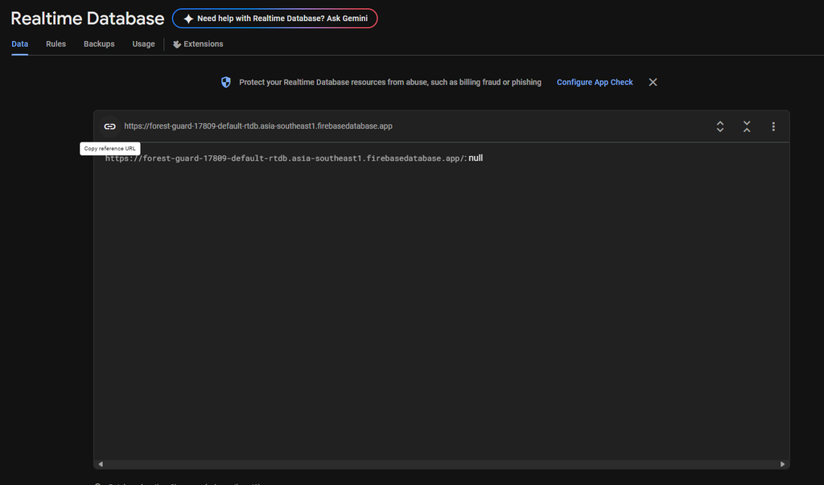Screen dimensions: 824x485
Task: Switch to the Rules tab
Action: point(56,44)
